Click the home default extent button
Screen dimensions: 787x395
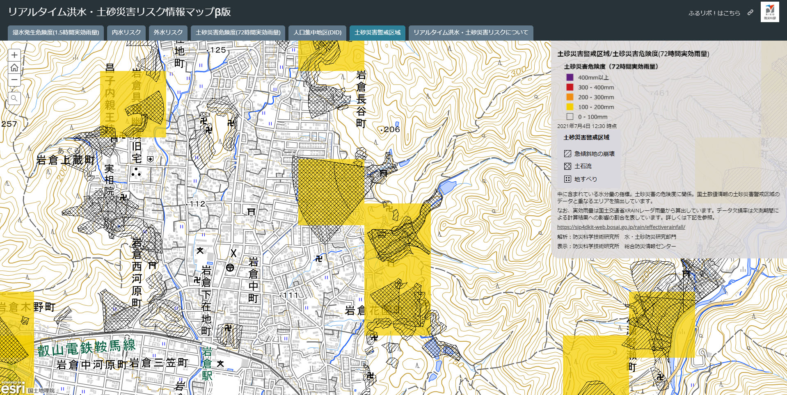pyautogui.click(x=14, y=68)
